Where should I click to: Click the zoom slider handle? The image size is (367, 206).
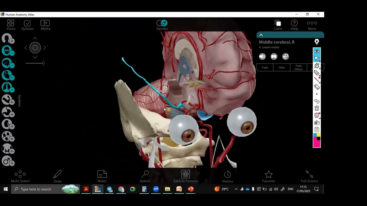pos(43,63)
